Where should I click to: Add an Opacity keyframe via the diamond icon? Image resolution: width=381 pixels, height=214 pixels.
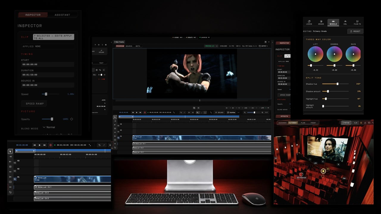(x=71, y=119)
